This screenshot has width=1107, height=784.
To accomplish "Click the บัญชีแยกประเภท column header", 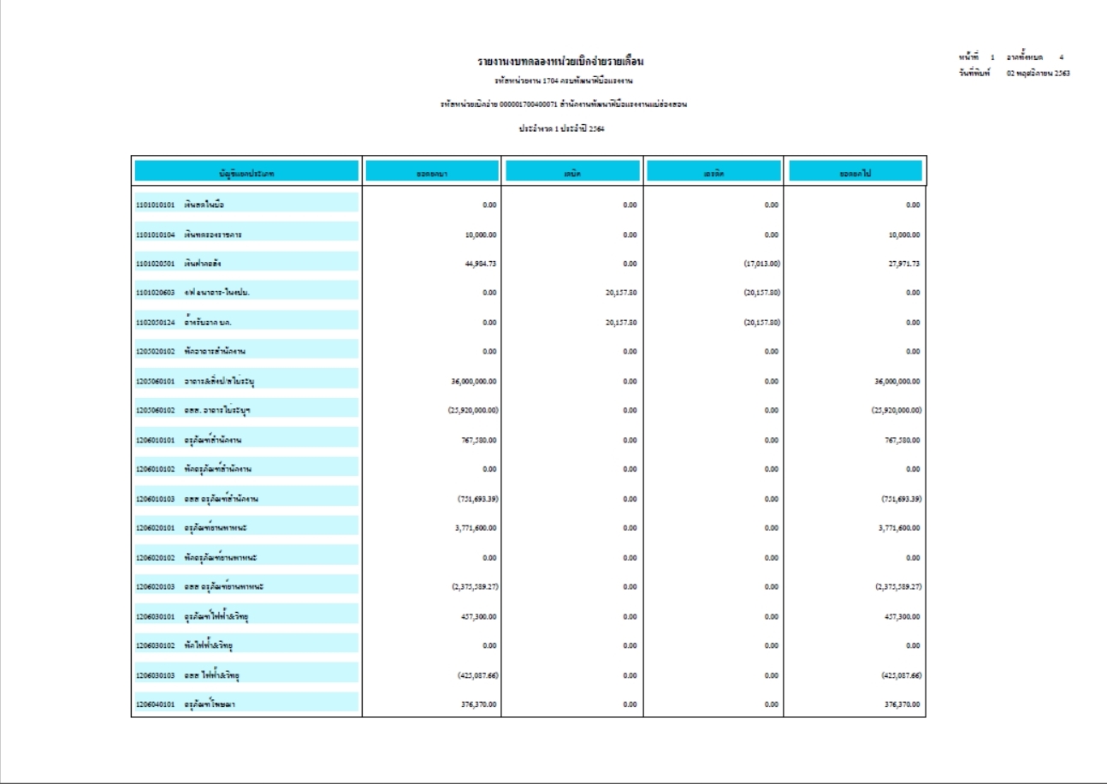I will 246,171.
